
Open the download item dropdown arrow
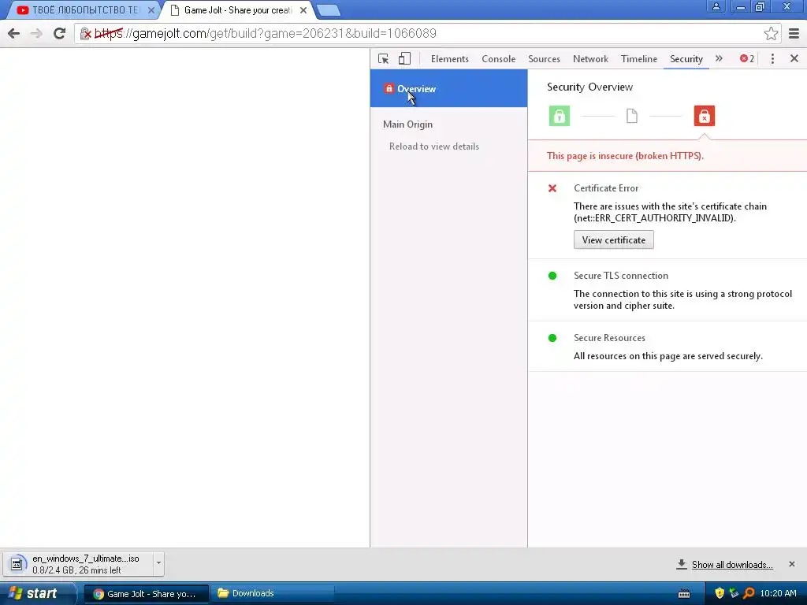(x=158, y=562)
